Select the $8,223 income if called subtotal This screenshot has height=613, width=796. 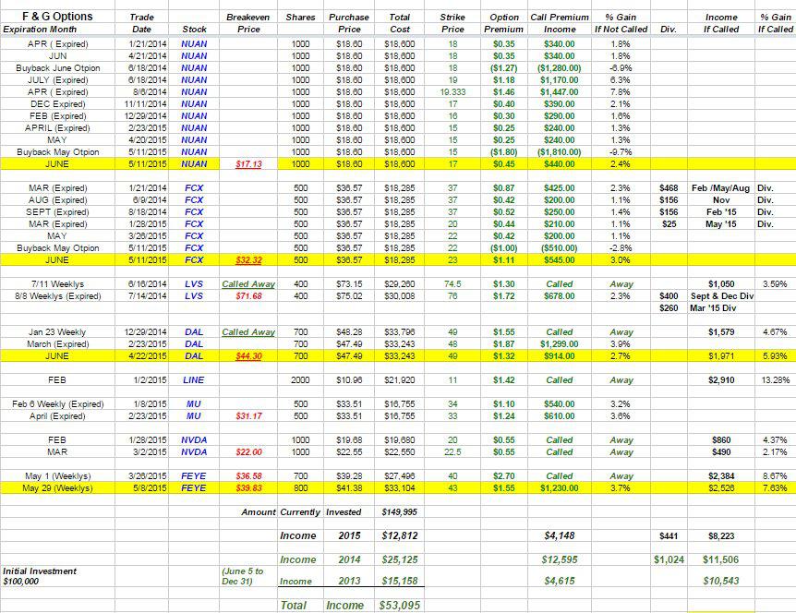[x=721, y=535]
